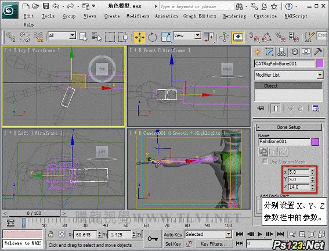Switch to the Motion panel tab
This screenshot has height=251, width=329.
pyautogui.click(x=295, y=52)
